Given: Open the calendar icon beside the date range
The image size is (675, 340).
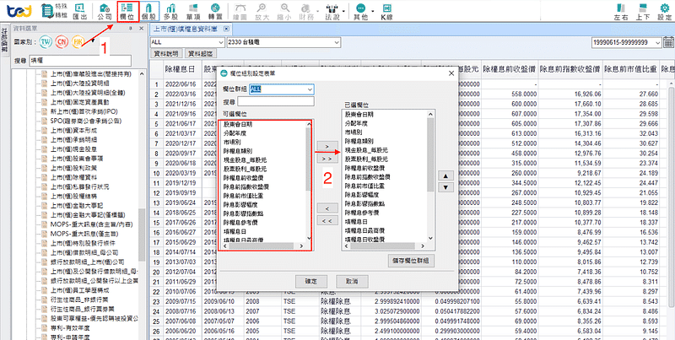Looking at the screenshot, I should click(x=667, y=41).
